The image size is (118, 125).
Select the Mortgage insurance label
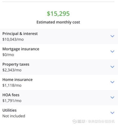pyautogui.click(x=21, y=49)
